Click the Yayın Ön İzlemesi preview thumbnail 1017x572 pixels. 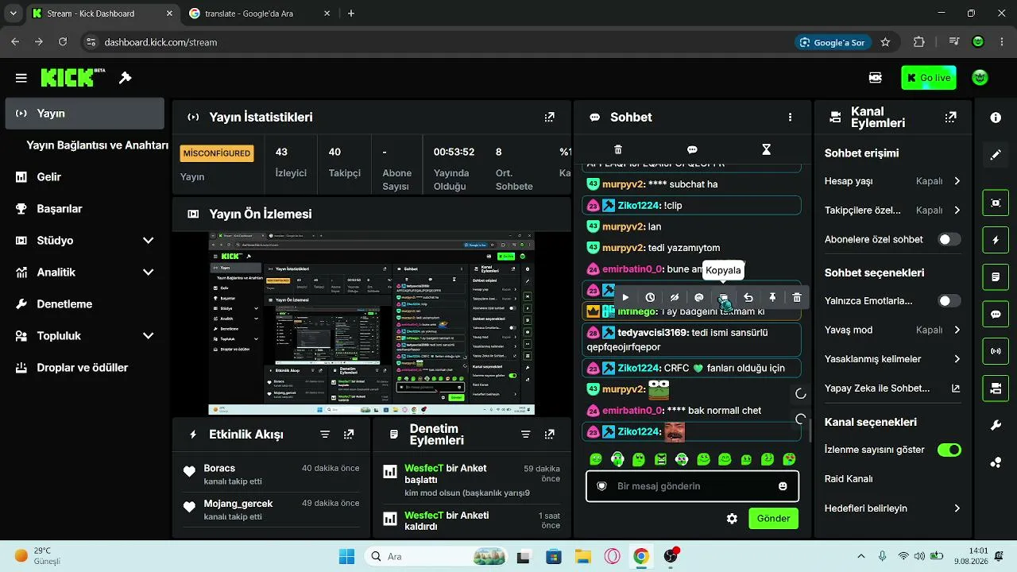[371, 323]
